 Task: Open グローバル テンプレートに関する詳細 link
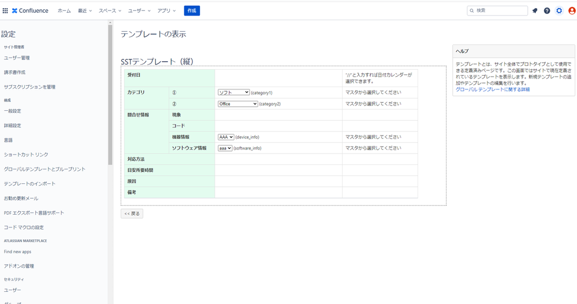[x=493, y=89]
